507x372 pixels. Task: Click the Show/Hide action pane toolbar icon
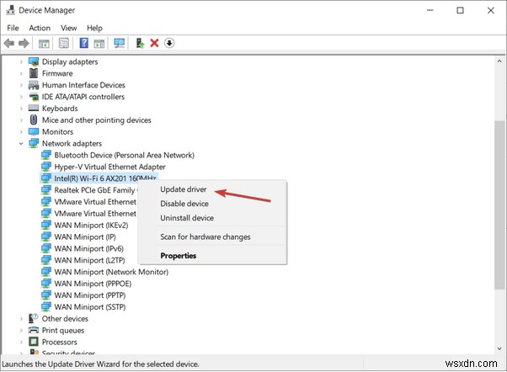tap(99, 43)
